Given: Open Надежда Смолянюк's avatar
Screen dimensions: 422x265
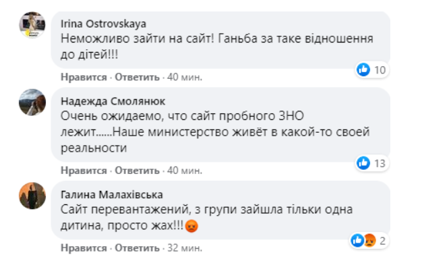Looking at the screenshot, I should tap(32, 102).
